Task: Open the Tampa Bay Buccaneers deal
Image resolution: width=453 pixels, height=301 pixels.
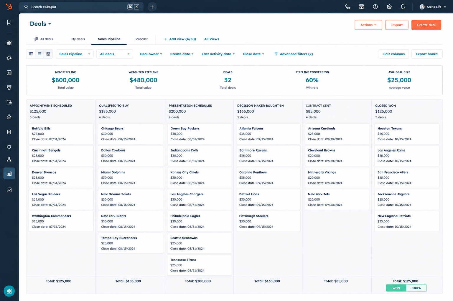Action: click(x=130, y=243)
